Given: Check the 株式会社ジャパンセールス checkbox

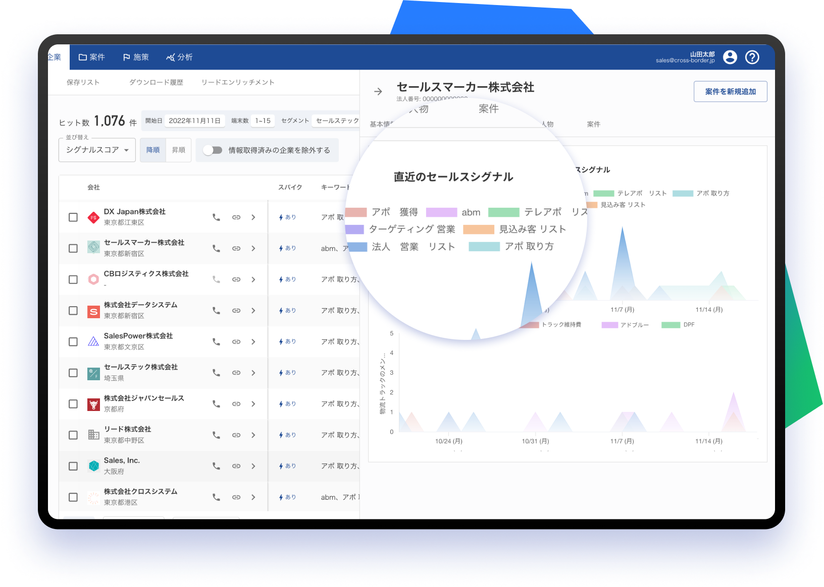Looking at the screenshot, I should pyautogui.click(x=73, y=404).
